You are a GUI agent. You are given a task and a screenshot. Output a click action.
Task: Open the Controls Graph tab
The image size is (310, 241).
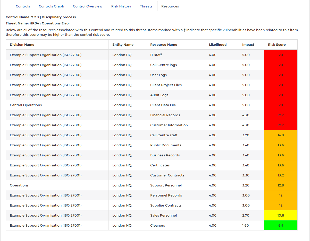51,6
